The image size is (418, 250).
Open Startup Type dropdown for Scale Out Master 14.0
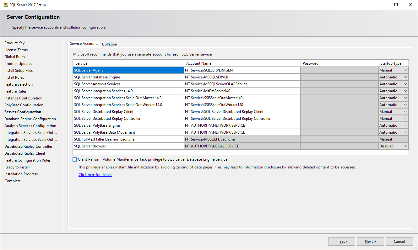click(405, 98)
